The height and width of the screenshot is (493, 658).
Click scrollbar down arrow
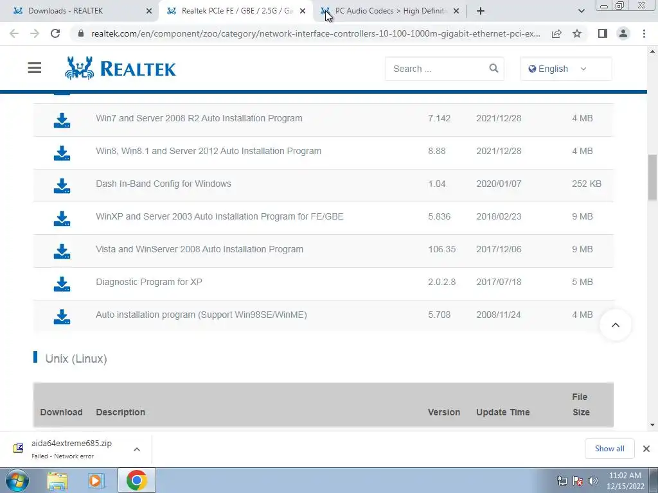(x=652, y=425)
